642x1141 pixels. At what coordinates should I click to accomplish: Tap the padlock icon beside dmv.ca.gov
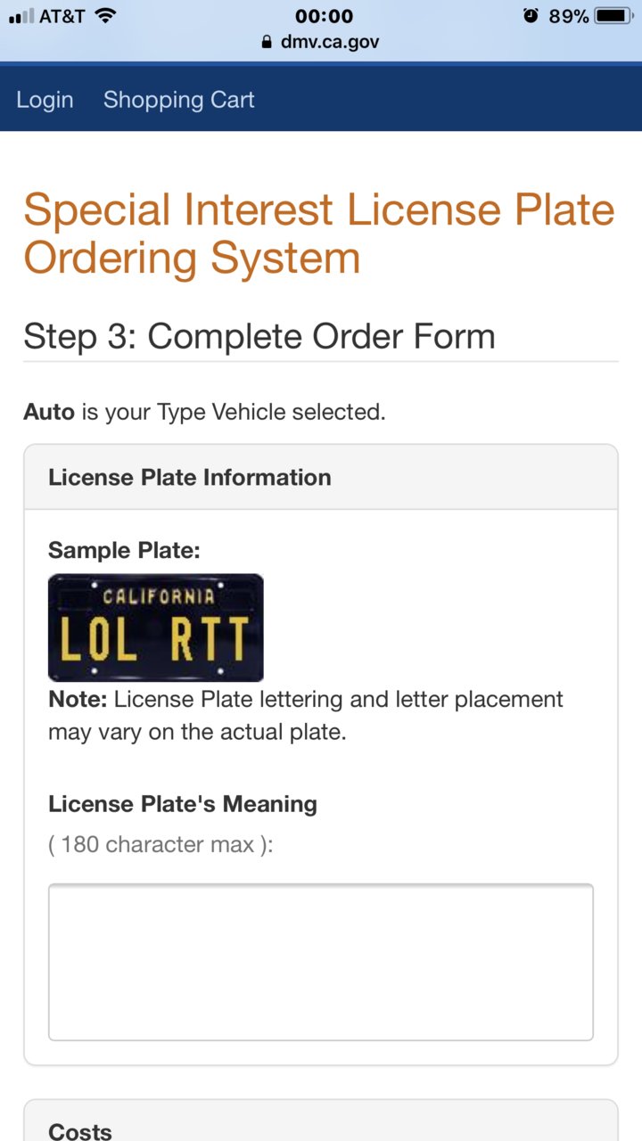(x=266, y=42)
